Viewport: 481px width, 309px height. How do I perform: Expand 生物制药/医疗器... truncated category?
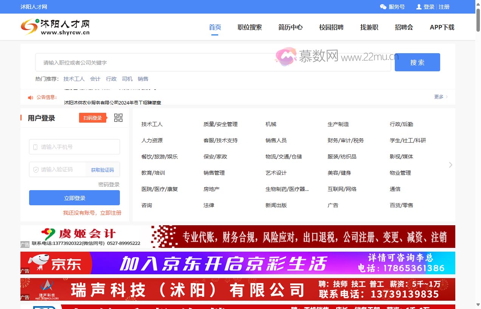[287, 189]
